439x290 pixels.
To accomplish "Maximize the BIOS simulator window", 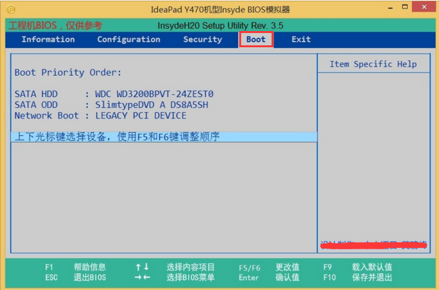I will coord(405,7).
